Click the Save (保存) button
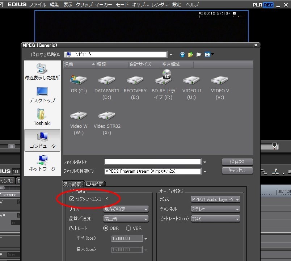Viewport: 291px width, 261px height. point(237,162)
